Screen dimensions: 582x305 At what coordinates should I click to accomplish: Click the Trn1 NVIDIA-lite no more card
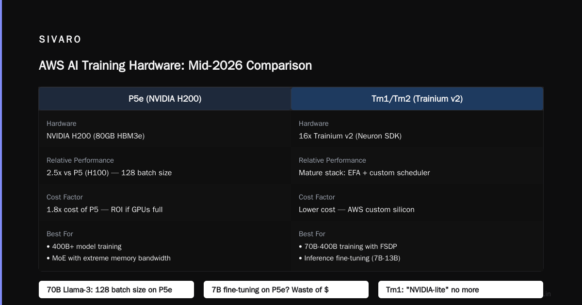point(461,290)
